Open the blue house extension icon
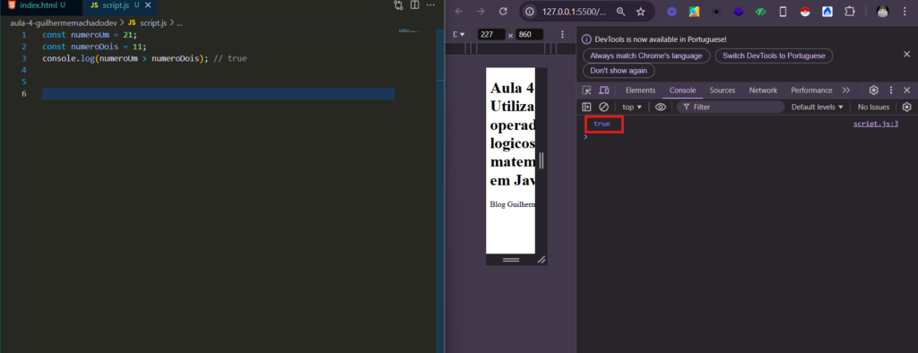Image resolution: width=918 pixels, height=353 pixels. point(827,11)
